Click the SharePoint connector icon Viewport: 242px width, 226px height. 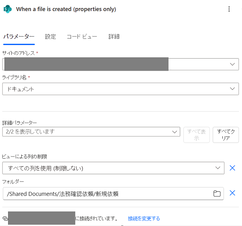(x=8, y=9)
